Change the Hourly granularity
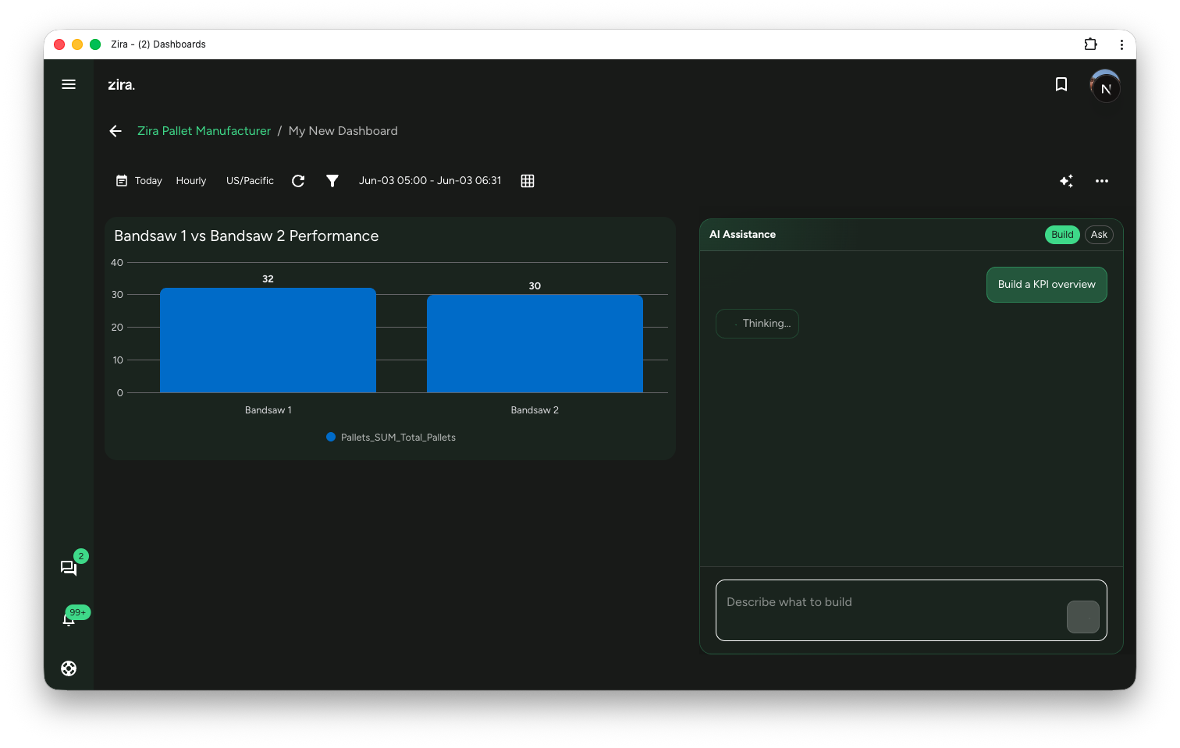This screenshot has width=1180, height=748. coord(191,181)
